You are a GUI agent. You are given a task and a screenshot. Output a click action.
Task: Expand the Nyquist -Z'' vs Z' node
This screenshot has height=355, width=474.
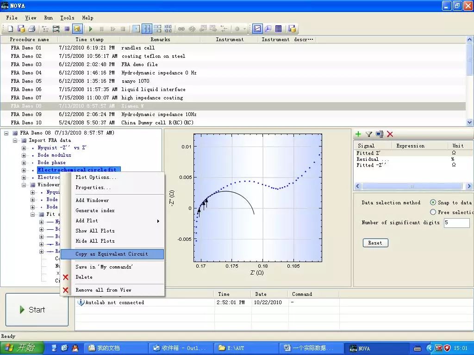point(24,148)
